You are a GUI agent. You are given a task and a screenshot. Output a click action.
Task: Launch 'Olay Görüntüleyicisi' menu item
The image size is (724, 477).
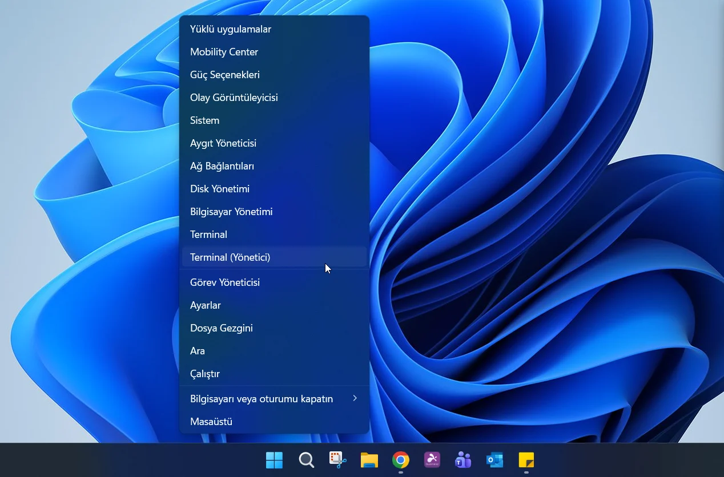(275, 98)
